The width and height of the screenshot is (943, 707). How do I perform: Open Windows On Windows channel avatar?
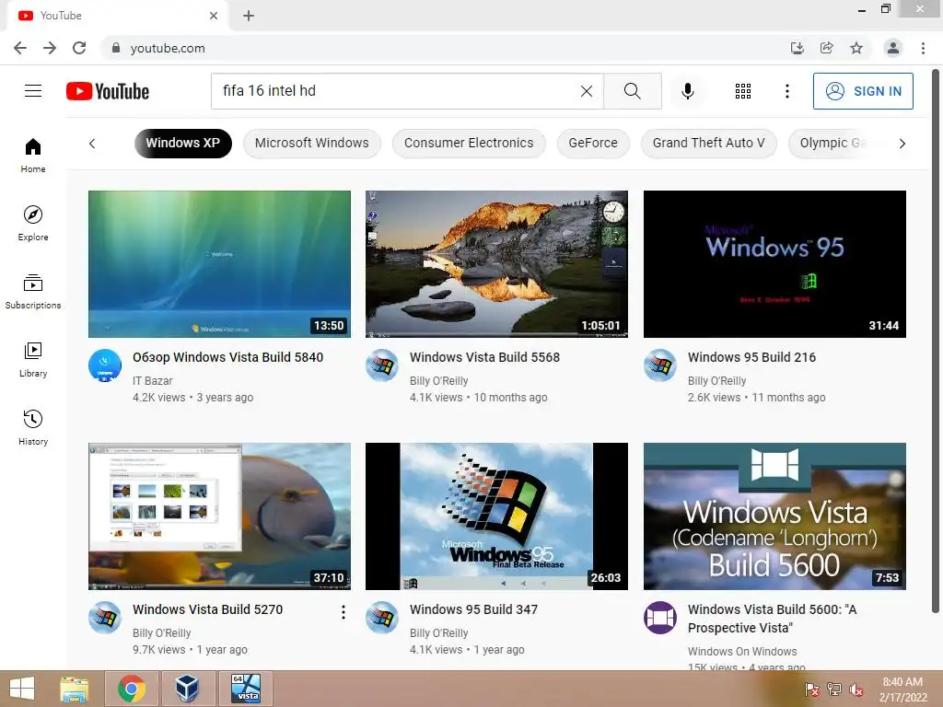click(x=660, y=618)
